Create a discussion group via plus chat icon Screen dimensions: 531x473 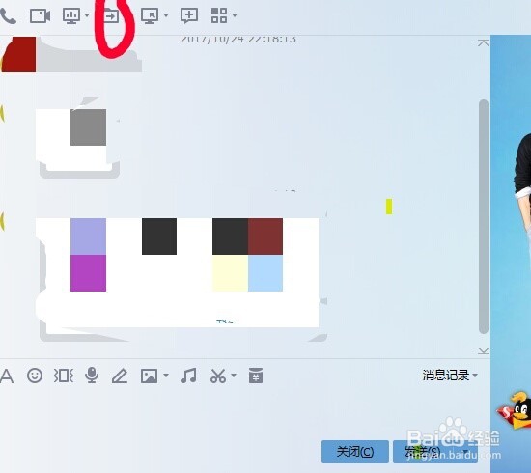189,15
